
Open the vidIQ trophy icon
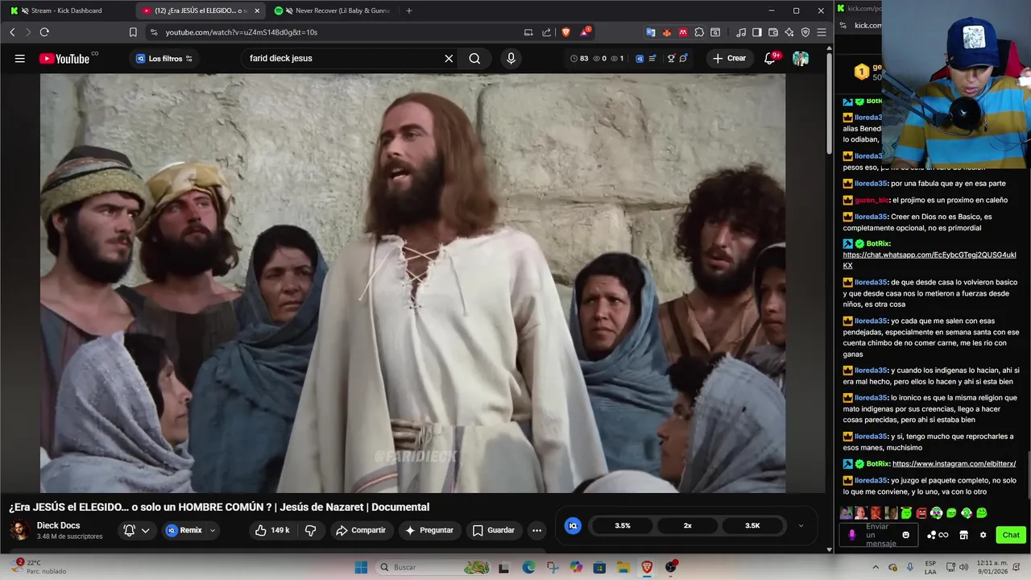click(x=671, y=58)
